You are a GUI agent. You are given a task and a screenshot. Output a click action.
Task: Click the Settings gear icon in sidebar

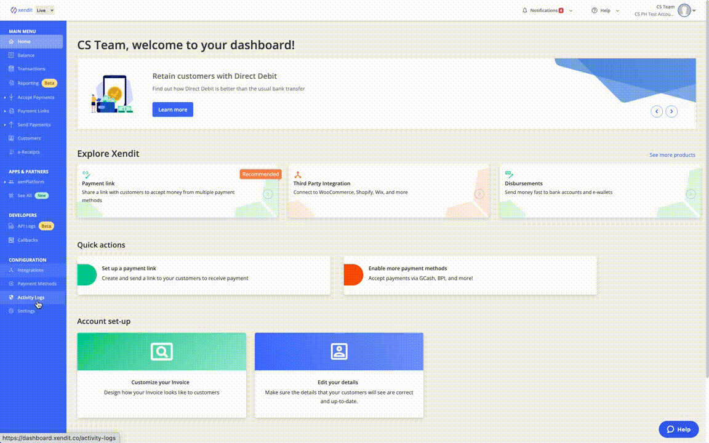11,311
